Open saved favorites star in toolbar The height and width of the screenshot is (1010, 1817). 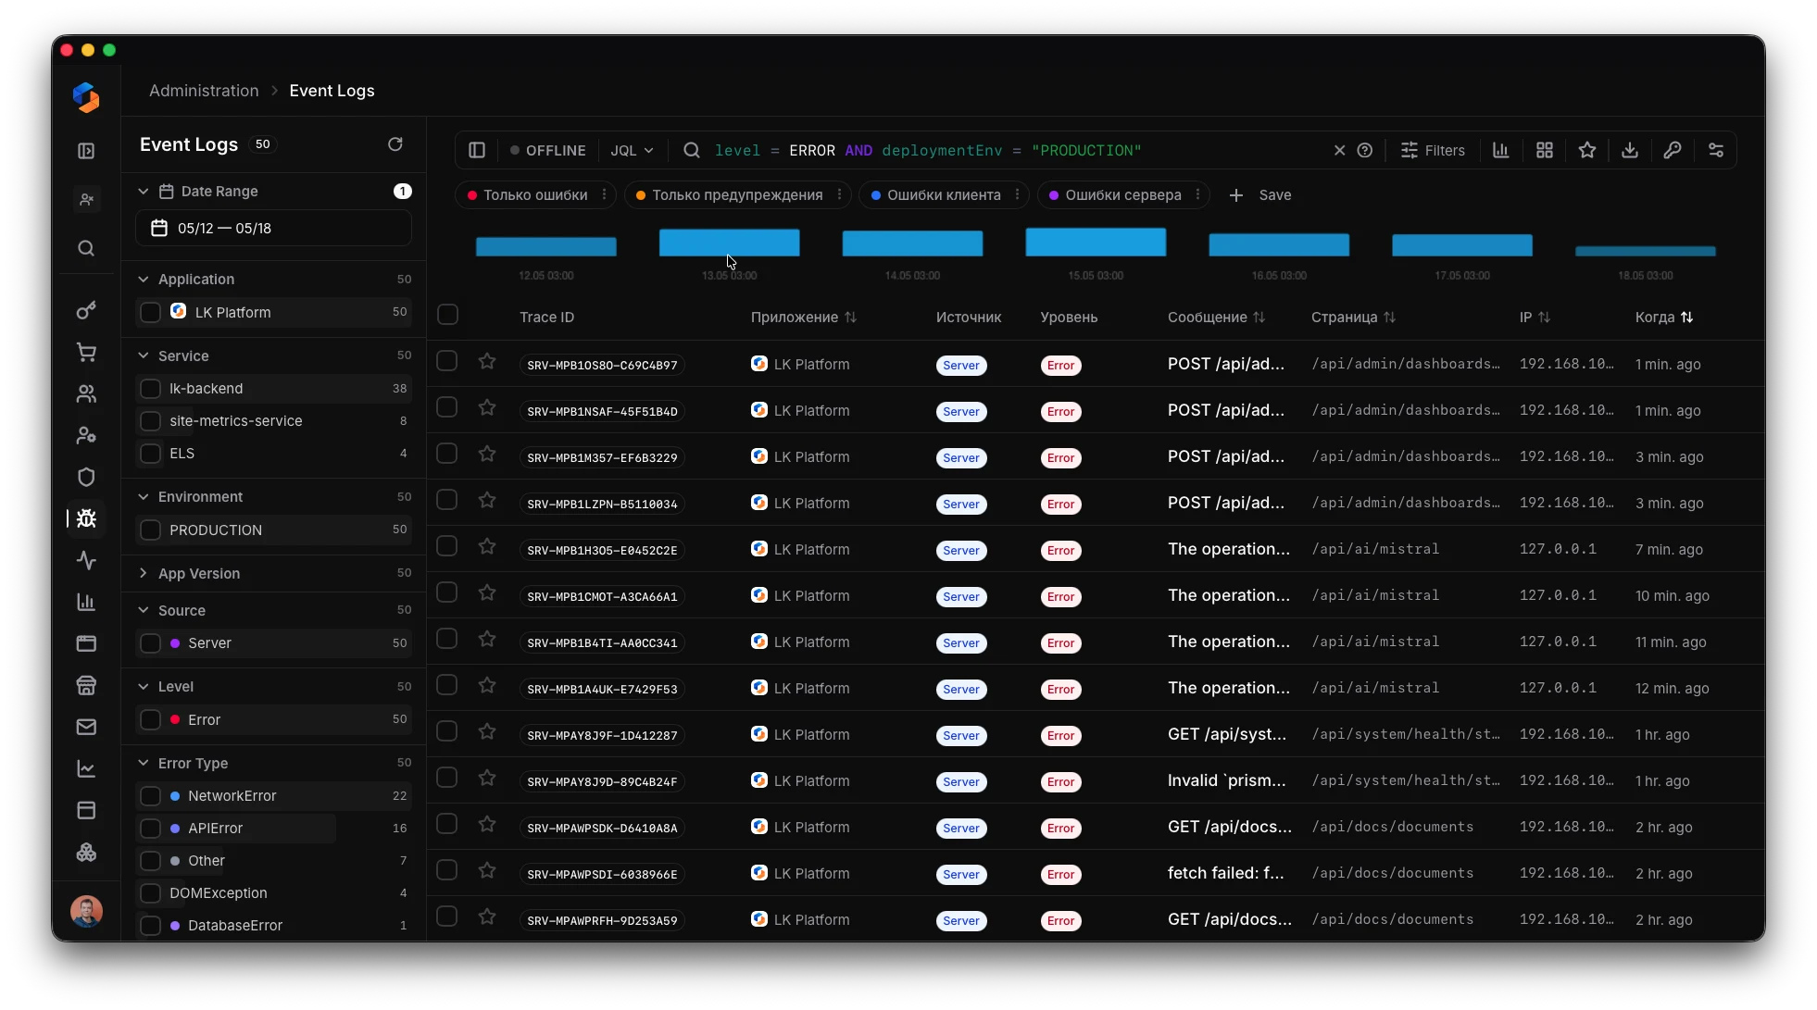1587,150
